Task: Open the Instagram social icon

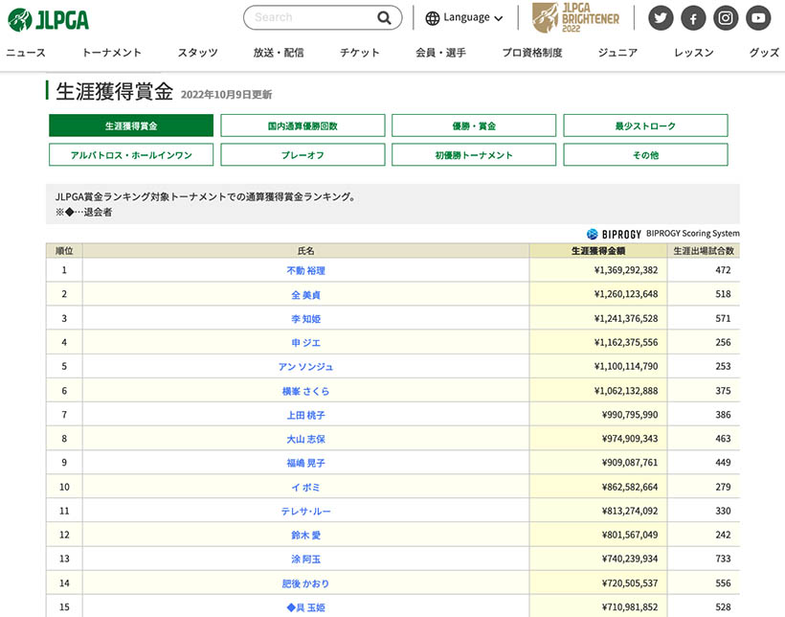Action: [x=726, y=18]
